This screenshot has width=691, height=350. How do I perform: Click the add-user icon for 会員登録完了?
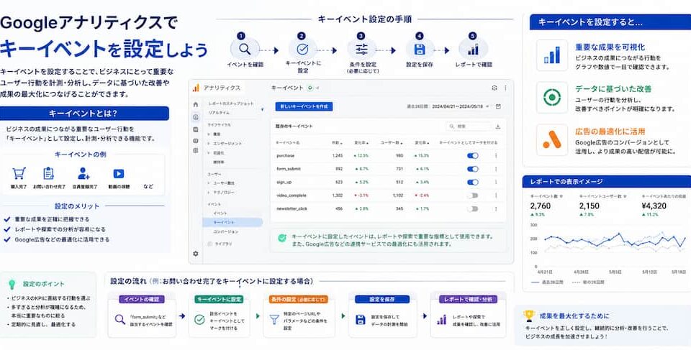83,173
